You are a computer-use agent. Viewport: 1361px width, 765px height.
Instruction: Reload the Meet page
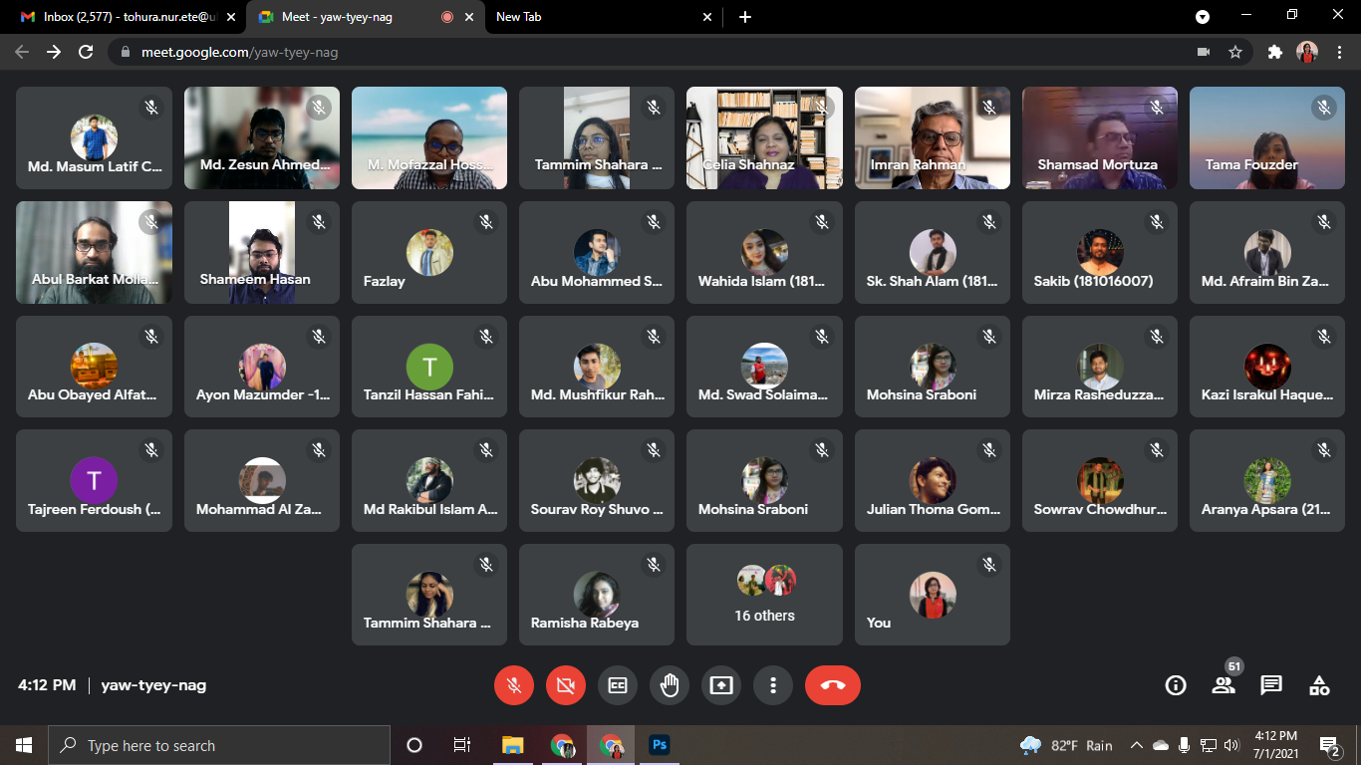[x=86, y=52]
